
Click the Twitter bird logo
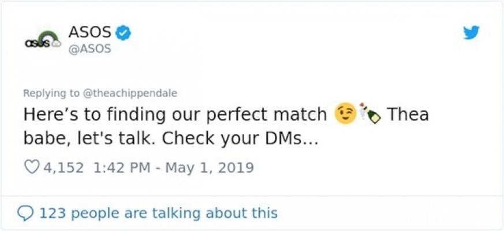click(472, 33)
